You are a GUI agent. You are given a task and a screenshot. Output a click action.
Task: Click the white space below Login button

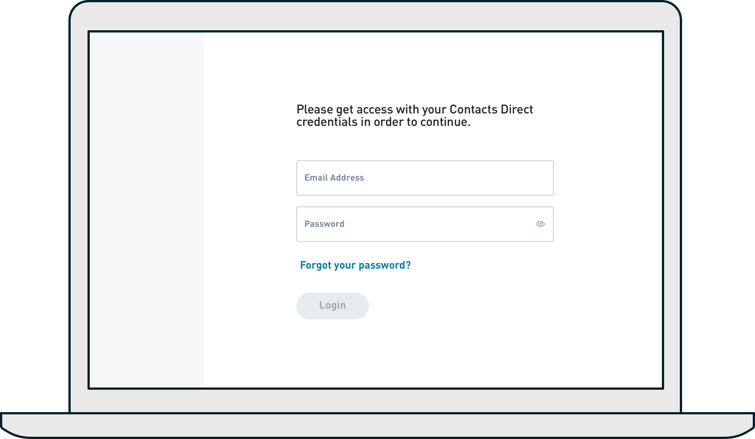(x=432, y=354)
